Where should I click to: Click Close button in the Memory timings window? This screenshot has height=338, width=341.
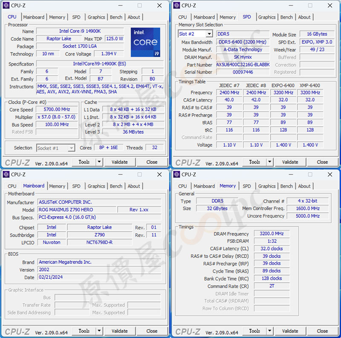(x=322, y=331)
